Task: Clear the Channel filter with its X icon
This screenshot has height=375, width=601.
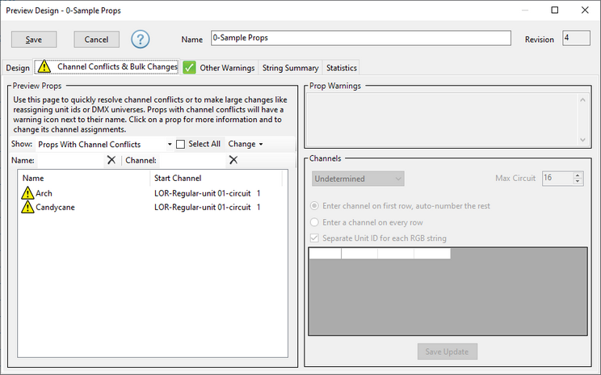Action: pos(233,160)
